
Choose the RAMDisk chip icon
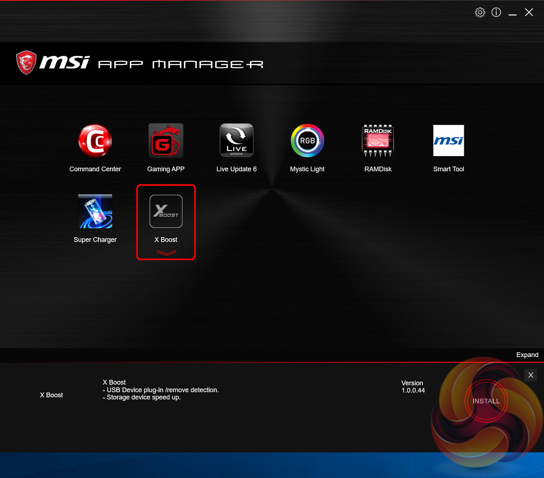(x=378, y=141)
